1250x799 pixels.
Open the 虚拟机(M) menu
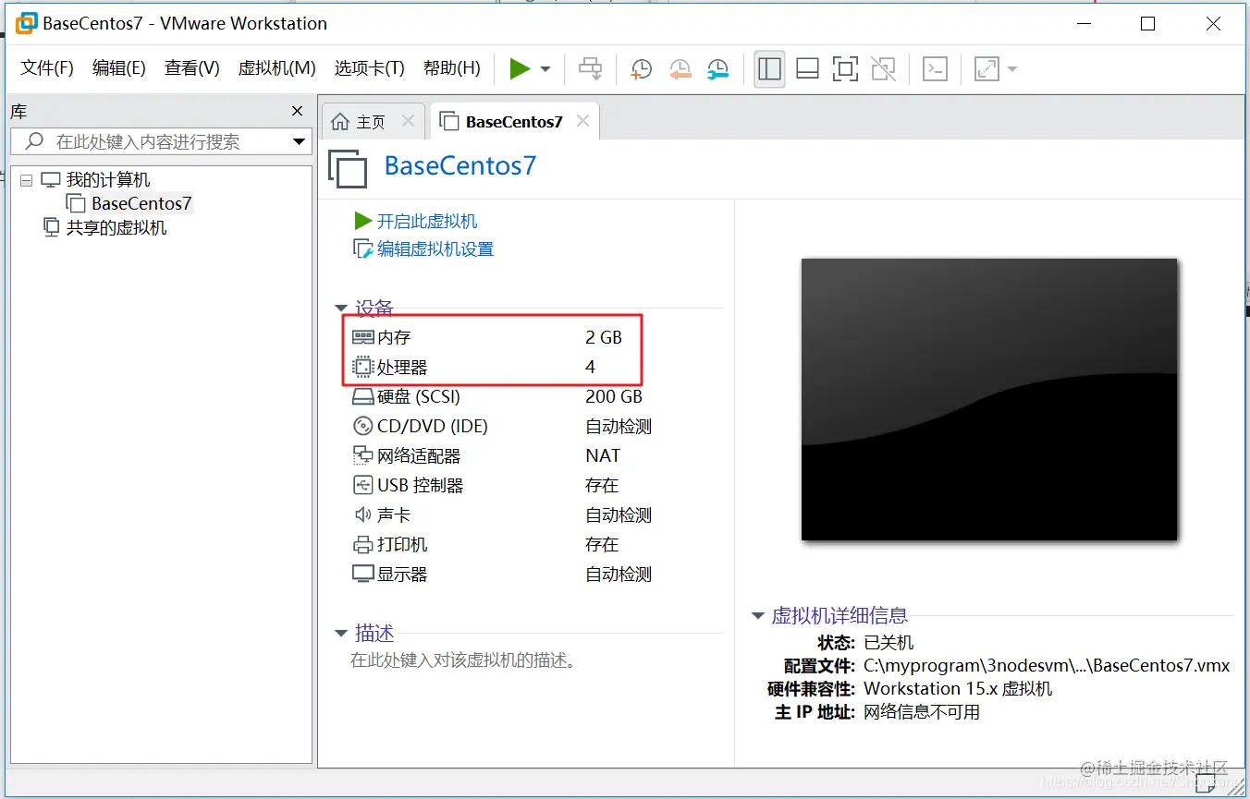point(276,67)
